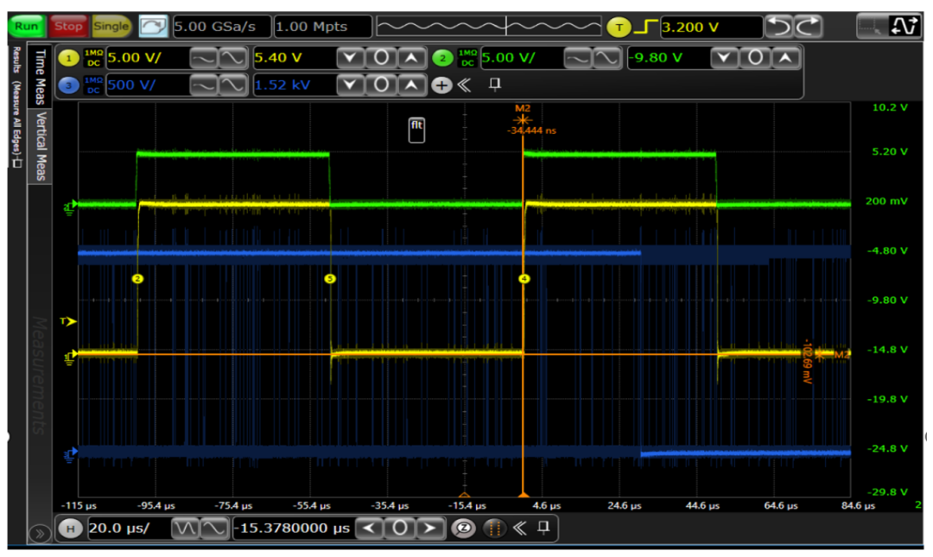Click the horizontal zoom magnifier icon
Viewport: 933px width, 557px height.
pyautogui.click(x=462, y=528)
